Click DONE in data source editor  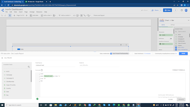coord(183,53)
